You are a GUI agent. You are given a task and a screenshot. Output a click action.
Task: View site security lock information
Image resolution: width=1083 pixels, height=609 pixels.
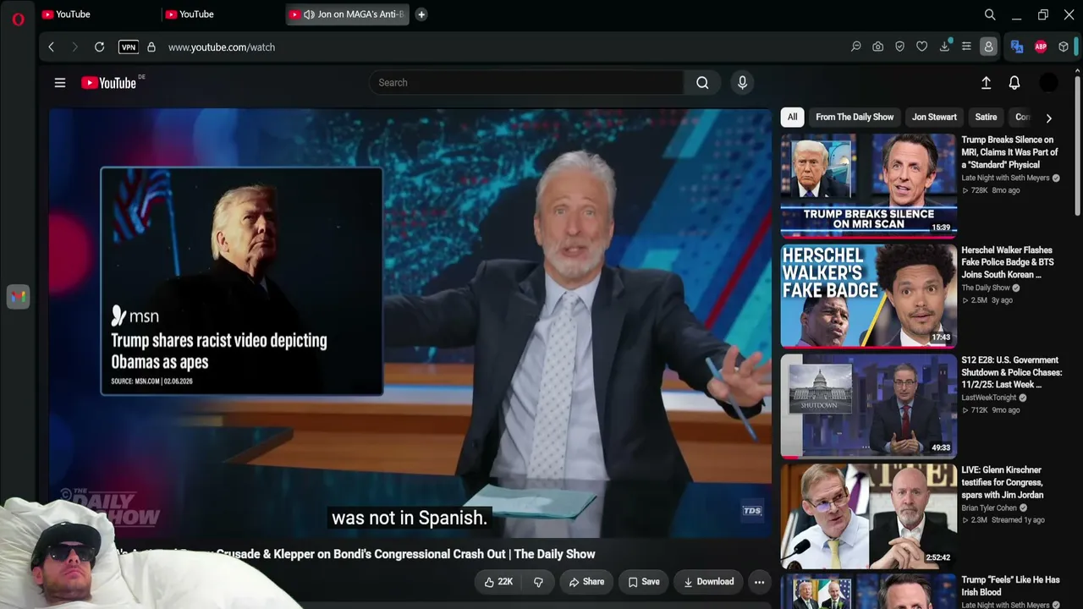pyautogui.click(x=151, y=47)
